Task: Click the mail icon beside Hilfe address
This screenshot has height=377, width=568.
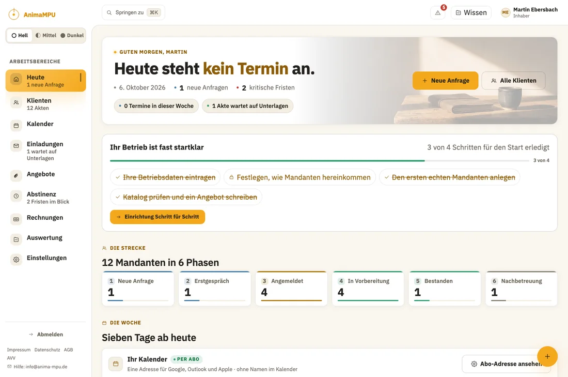Action: pyautogui.click(x=9, y=367)
